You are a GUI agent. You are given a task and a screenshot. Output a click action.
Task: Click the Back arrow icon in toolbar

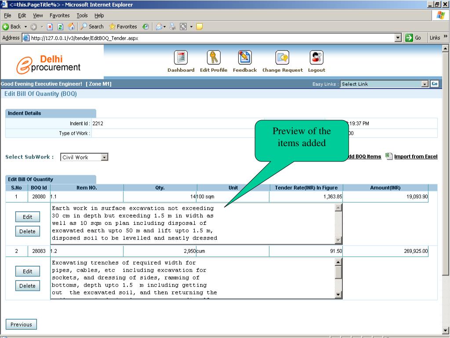click(5, 27)
